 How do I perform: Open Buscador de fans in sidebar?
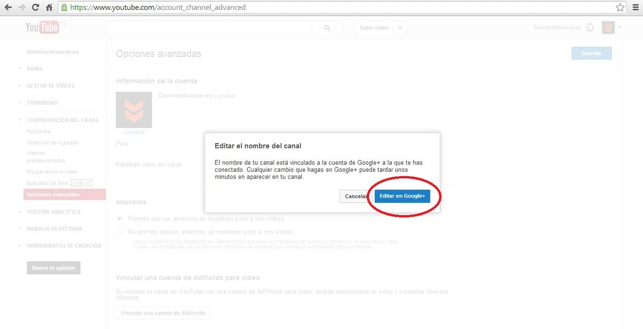pyautogui.click(x=47, y=183)
